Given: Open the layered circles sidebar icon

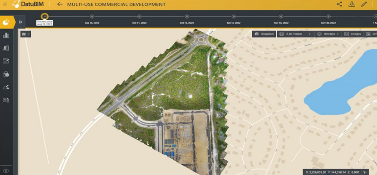Looking at the screenshot, I should pyautogui.click(x=6, y=74).
